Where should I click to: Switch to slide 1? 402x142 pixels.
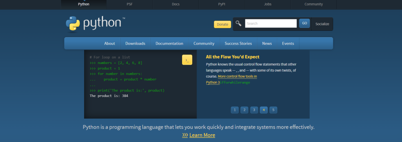pyautogui.click(x=234, y=110)
